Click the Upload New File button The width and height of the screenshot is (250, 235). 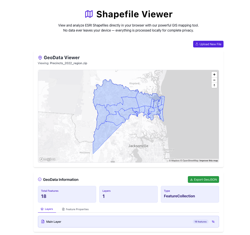208,44
